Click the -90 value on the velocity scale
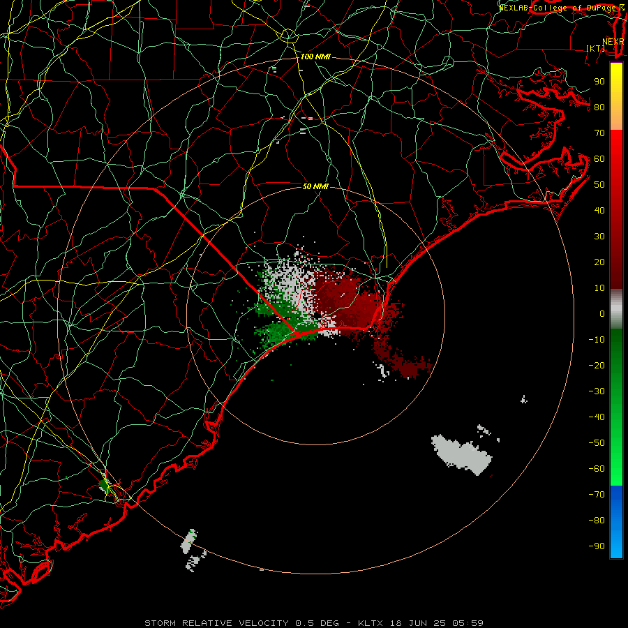The width and height of the screenshot is (628, 628). [597, 546]
